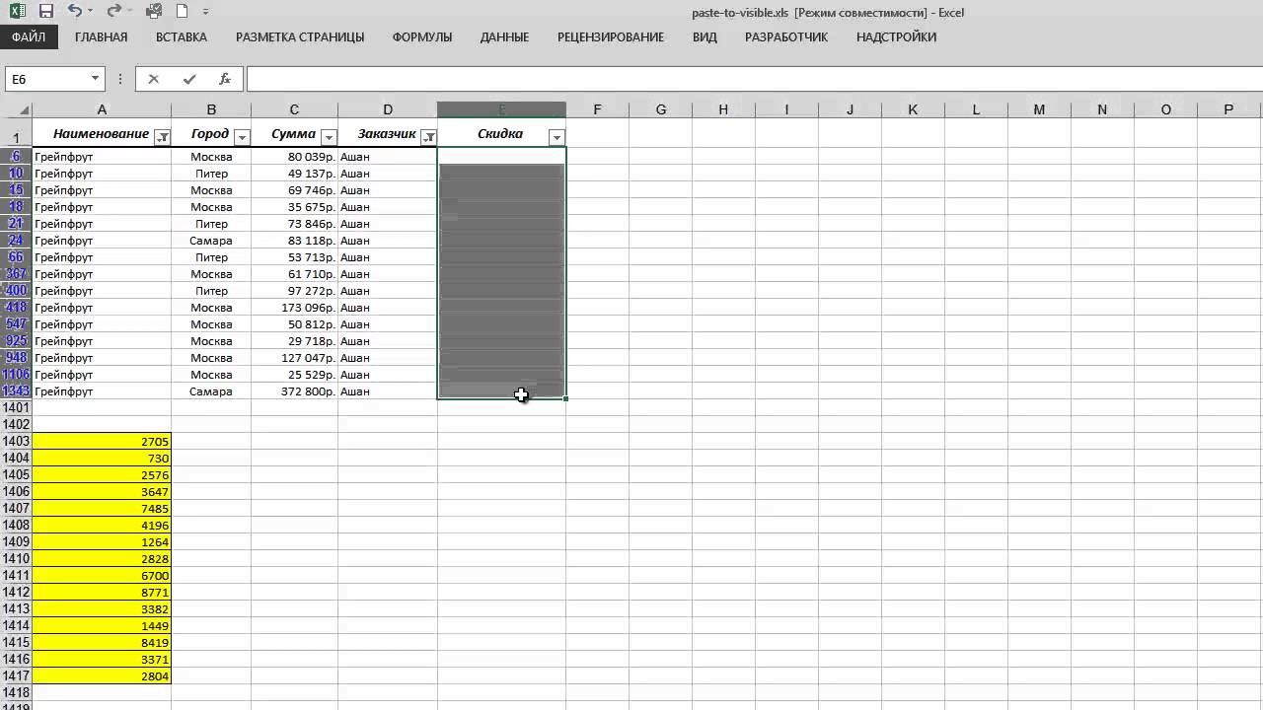Open the НАДСТРОЙКИ ribbon tab
This screenshot has width=1263, height=710.
(x=896, y=37)
